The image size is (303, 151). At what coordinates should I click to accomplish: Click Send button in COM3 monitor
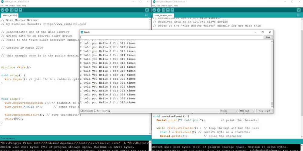[268, 37]
